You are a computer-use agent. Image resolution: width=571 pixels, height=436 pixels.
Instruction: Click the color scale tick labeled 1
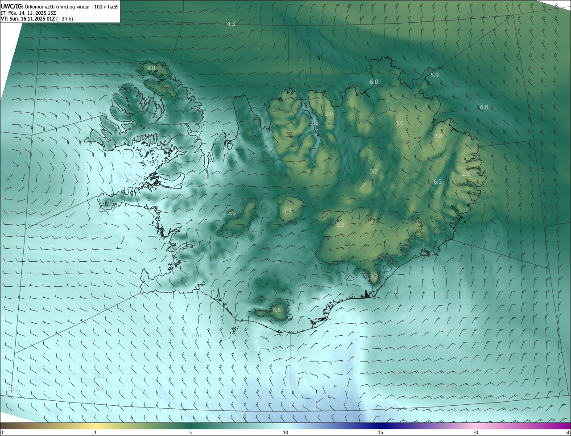coord(95,432)
